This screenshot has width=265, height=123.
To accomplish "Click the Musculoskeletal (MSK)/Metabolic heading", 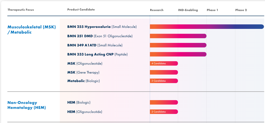I will (31, 29).
